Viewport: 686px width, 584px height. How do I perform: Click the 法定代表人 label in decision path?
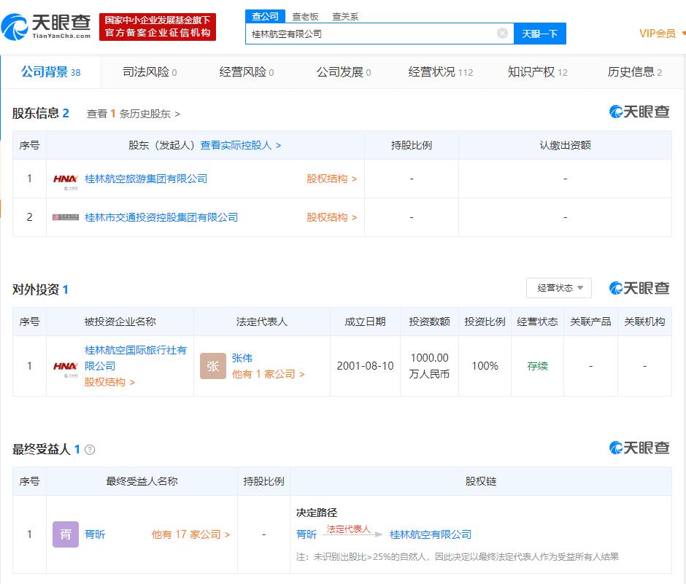pyautogui.click(x=348, y=529)
